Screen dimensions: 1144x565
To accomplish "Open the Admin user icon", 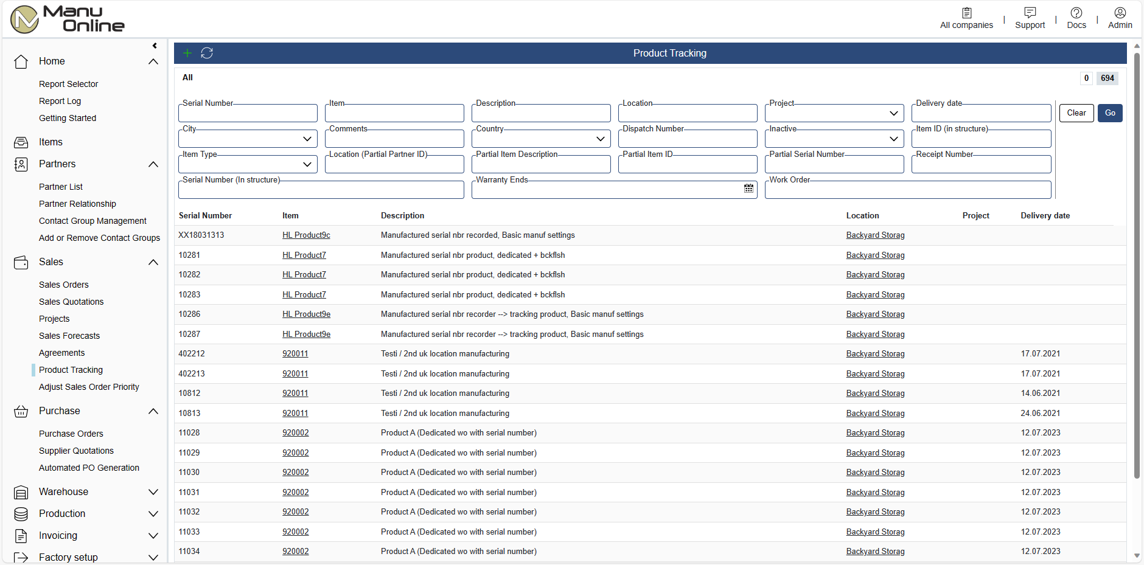I will [x=1120, y=13].
